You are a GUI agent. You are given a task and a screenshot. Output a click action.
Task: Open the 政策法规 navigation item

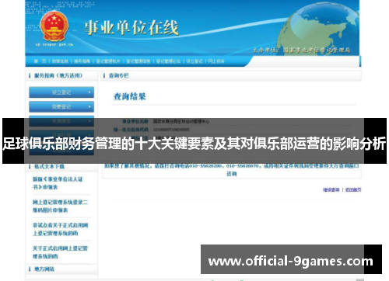(x=60, y=61)
